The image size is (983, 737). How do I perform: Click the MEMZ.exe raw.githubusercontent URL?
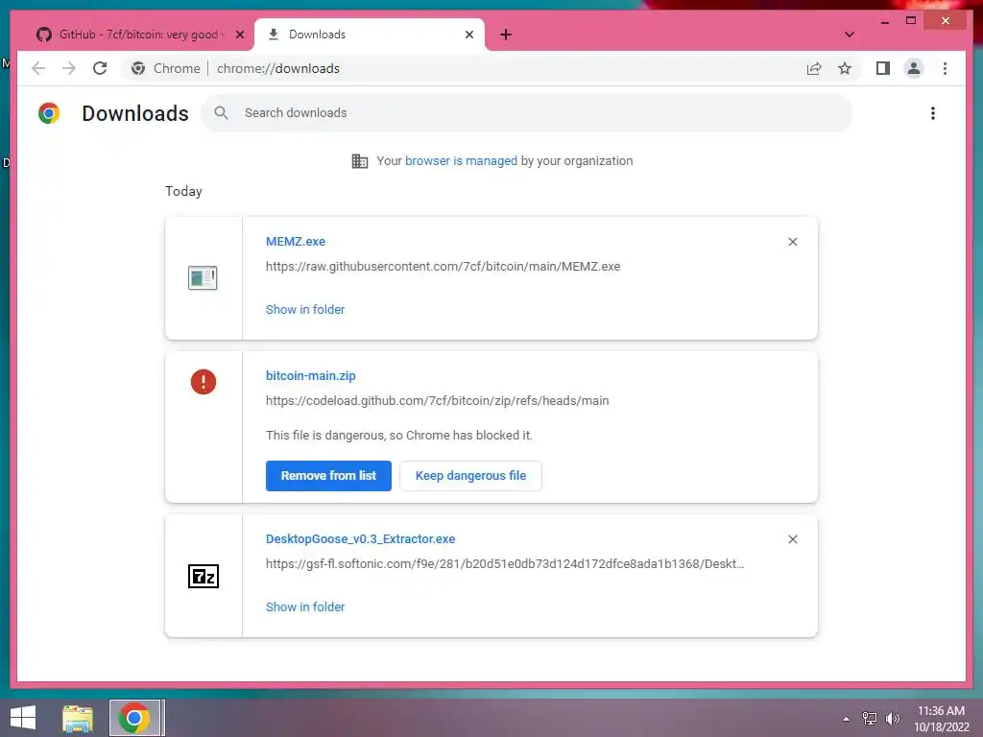pyautogui.click(x=443, y=267)
